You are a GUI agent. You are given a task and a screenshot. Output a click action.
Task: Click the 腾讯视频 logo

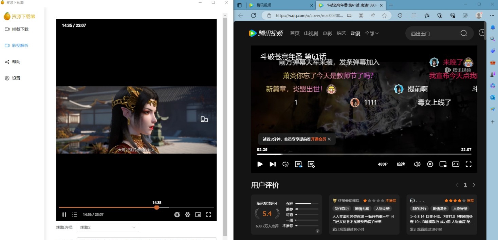pyautogui.click(x=265, y=33)
